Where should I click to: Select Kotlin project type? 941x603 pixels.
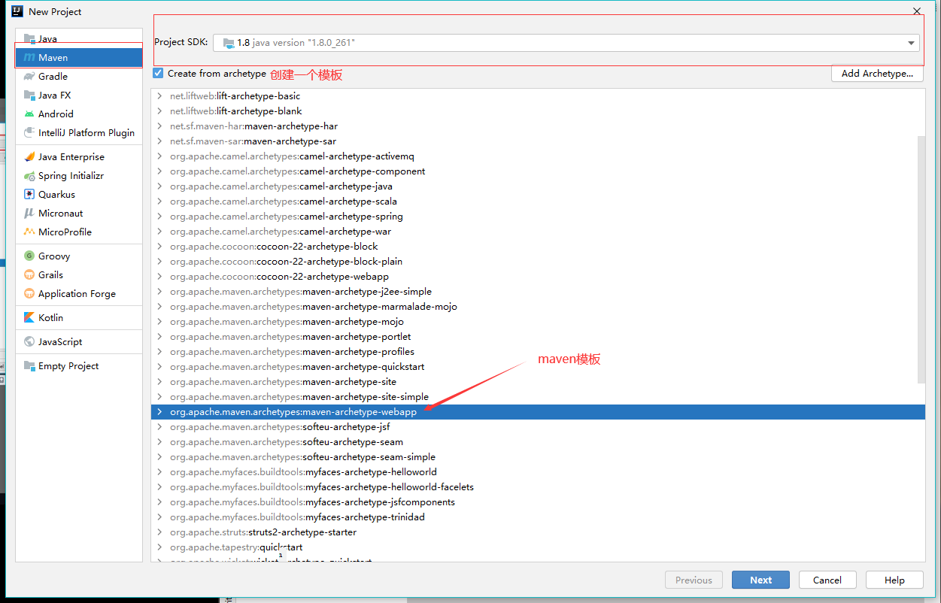click(79, 318)
